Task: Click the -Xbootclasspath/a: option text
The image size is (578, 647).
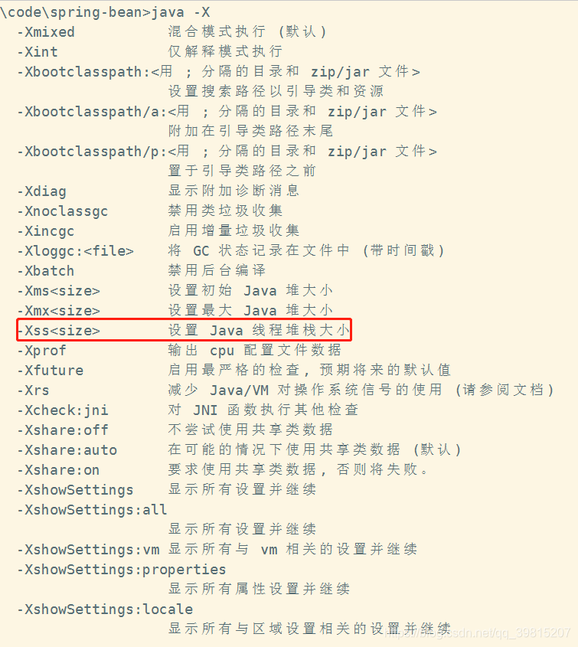Action: pos(92,112)
